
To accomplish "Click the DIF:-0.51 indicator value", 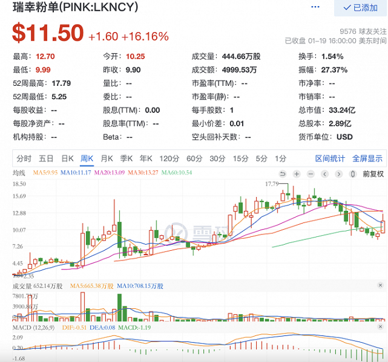I will [x=74, y=328].
